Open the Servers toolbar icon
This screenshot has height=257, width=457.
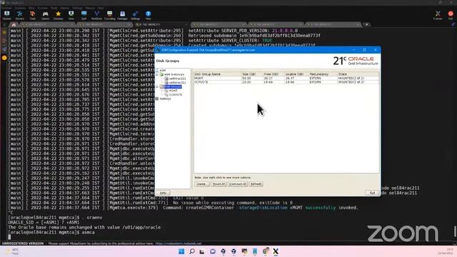tap(19, 15)
